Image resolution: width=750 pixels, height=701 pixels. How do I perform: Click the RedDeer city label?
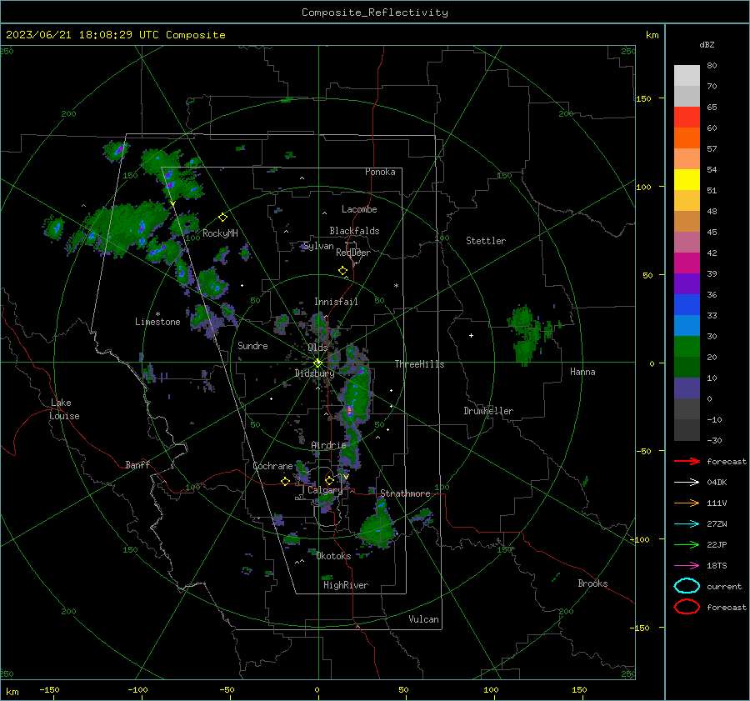click(353, 253)
